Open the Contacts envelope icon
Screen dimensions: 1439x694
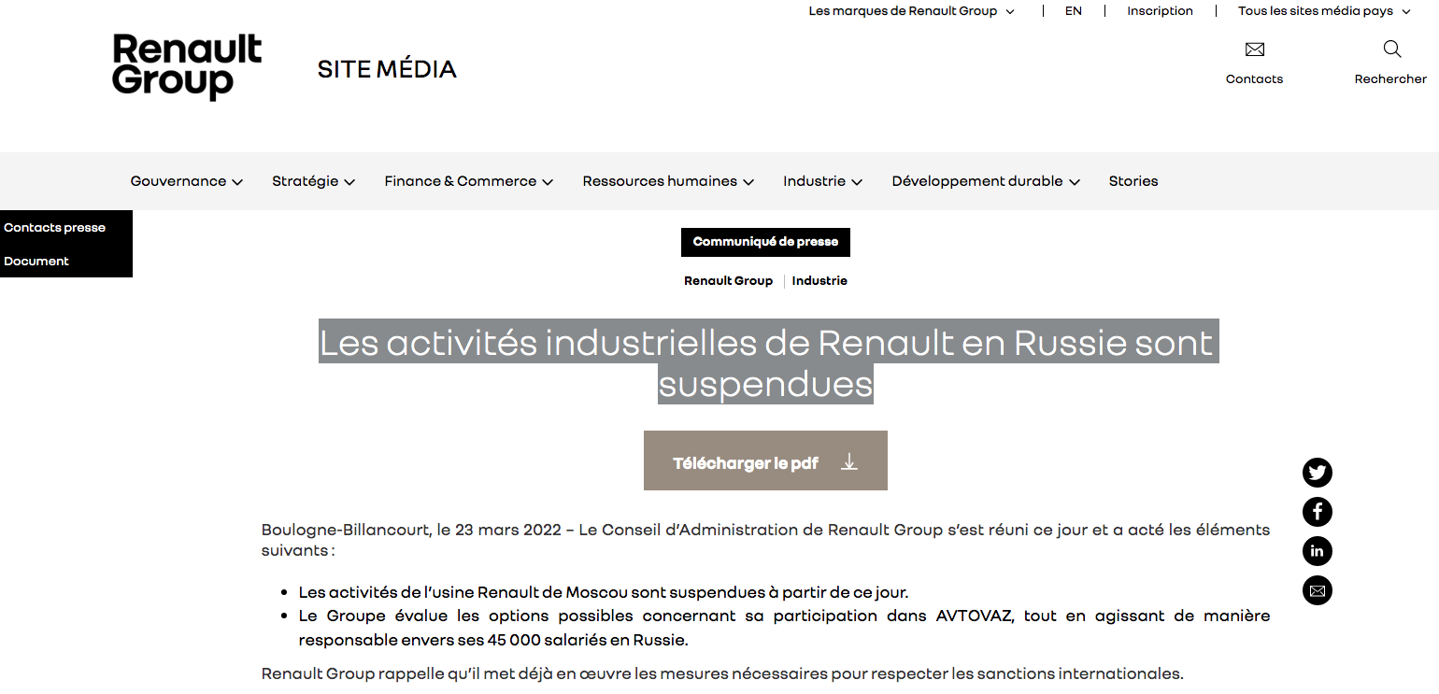tap(1255, 50)
